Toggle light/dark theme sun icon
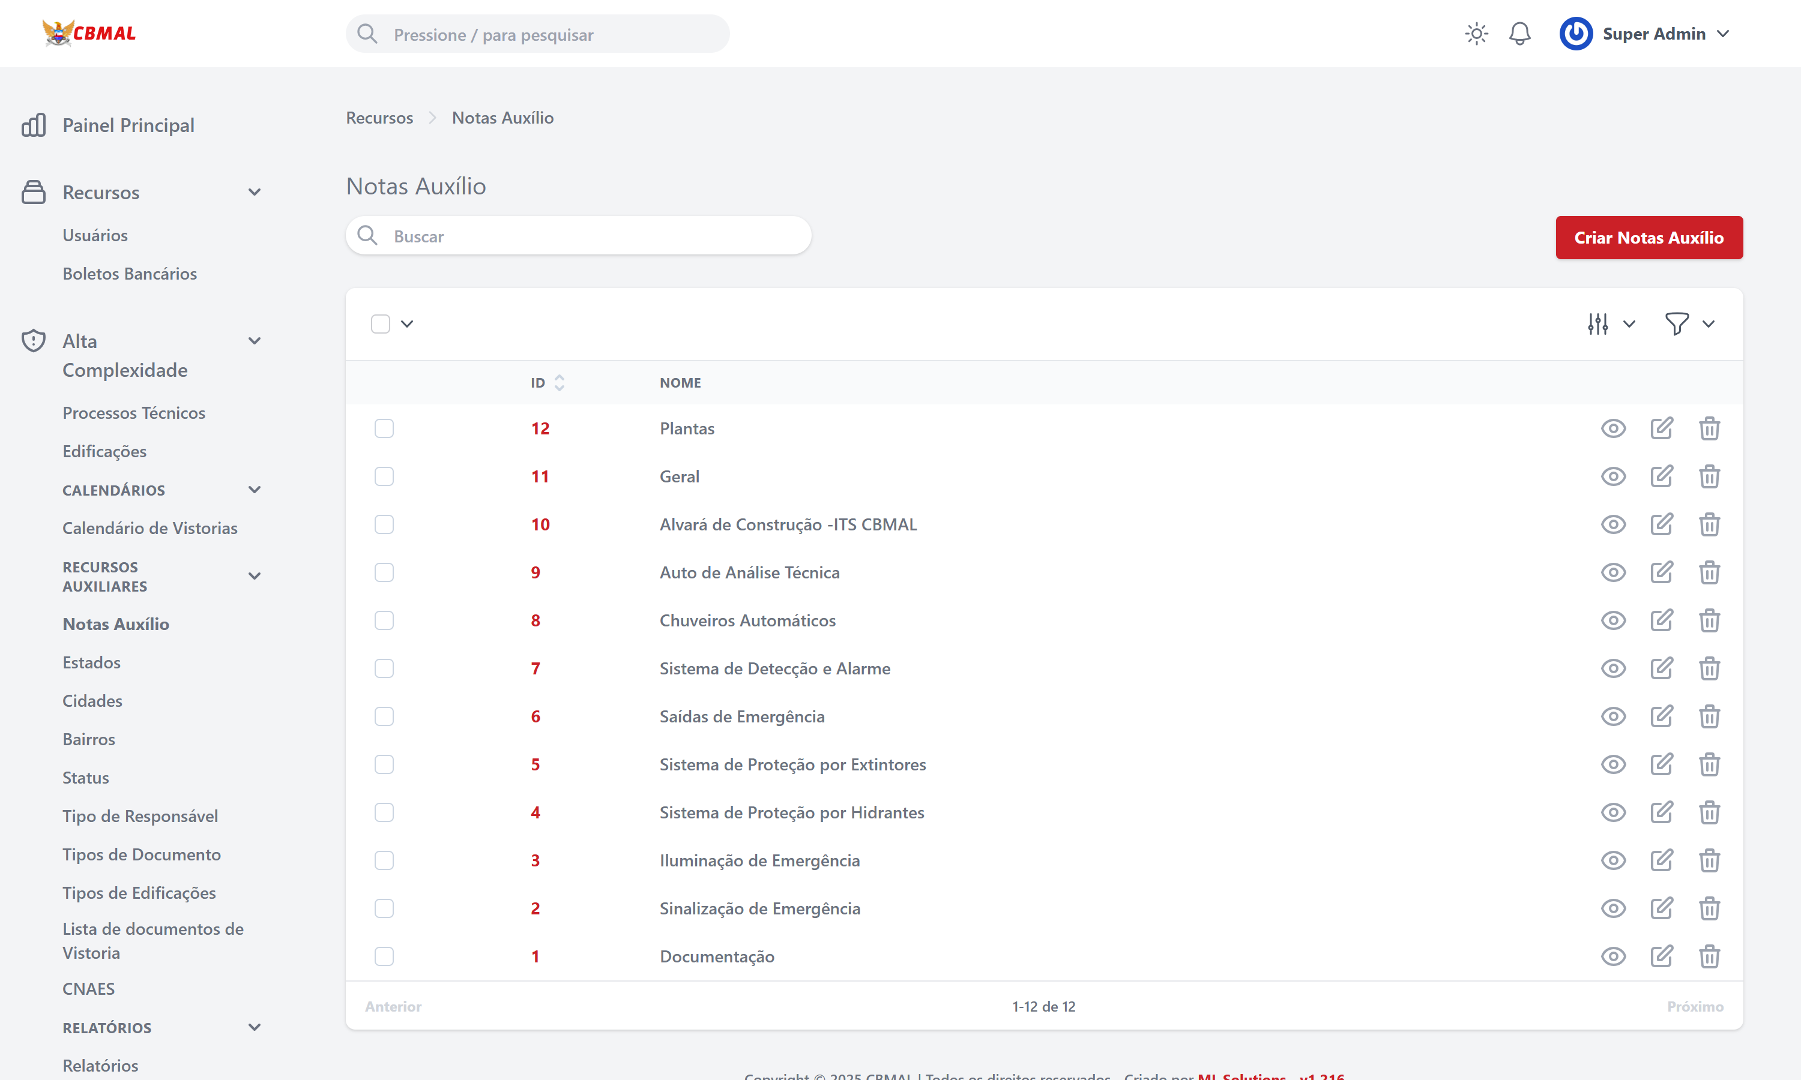Image resolution: width=1801 pixels, height=1080 pixels. click(x=1476, y=34)
